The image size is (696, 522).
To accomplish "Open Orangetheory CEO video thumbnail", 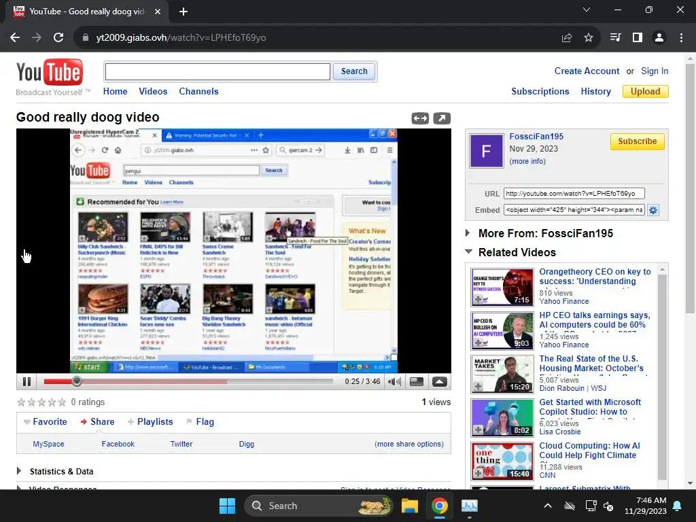I will (502, 288).
